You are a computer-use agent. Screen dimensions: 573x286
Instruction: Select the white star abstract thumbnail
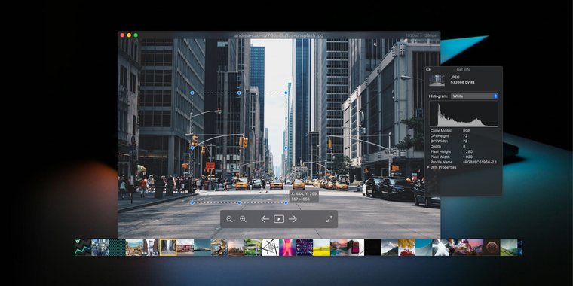pos(441,248)
